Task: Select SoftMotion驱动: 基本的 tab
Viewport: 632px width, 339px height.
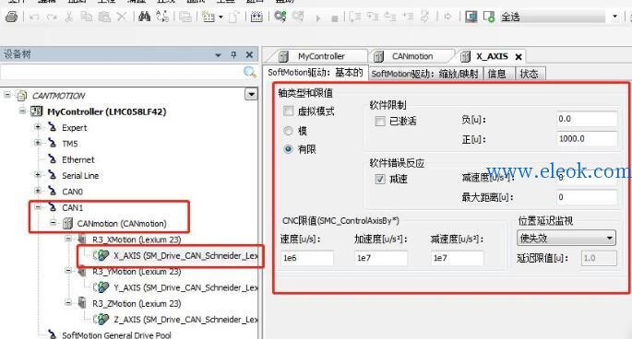Action: [x=316, y=73]
